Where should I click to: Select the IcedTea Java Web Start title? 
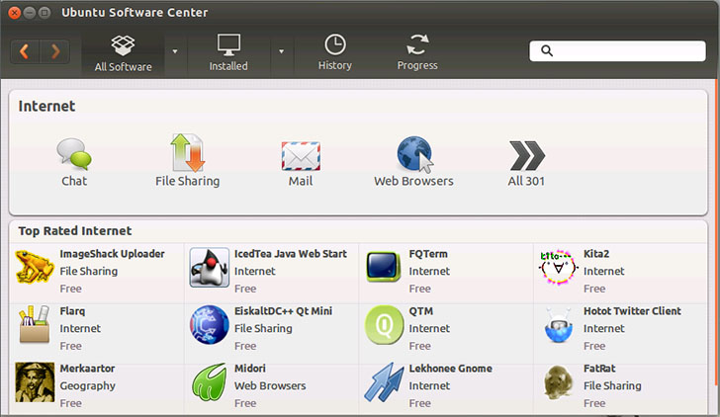pos(291,254)
